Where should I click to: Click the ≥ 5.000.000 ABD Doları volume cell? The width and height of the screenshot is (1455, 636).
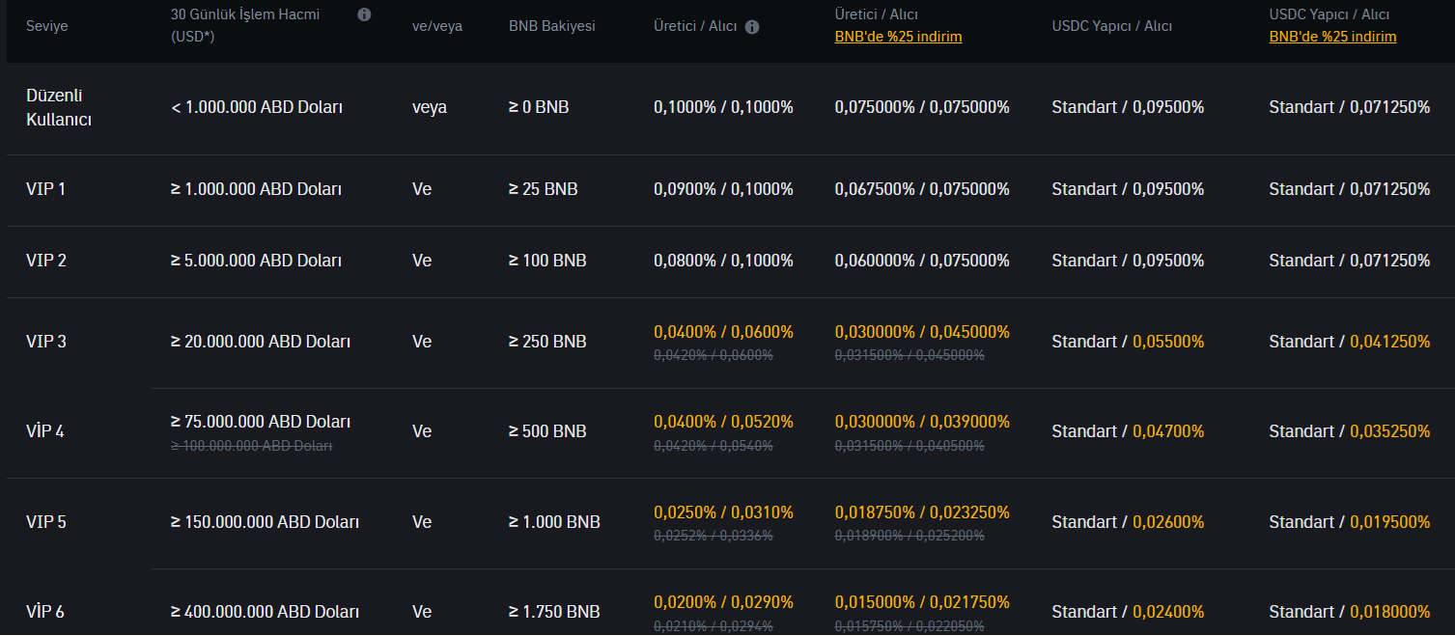click(x=257, y=261)
